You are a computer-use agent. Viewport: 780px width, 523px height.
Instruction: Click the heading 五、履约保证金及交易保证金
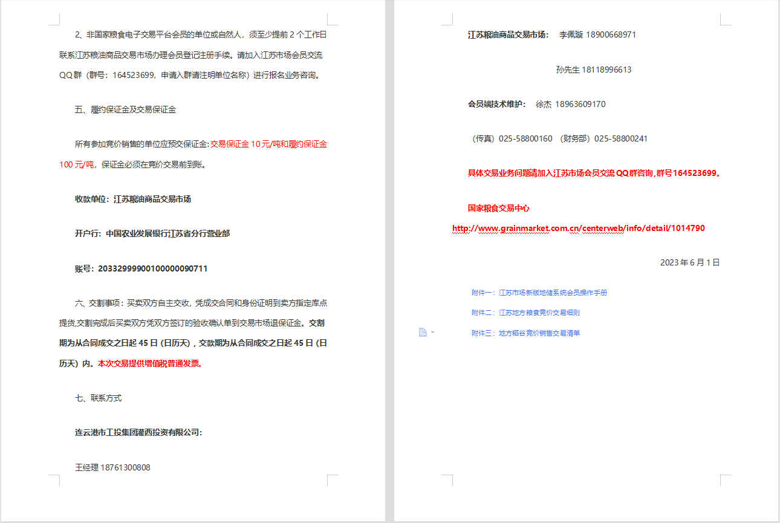(125, 109)
